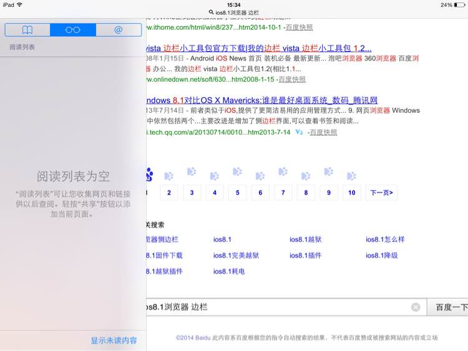Screen dimensions: 468x351
Task: Go to results page 10
Action: [351, 193]
